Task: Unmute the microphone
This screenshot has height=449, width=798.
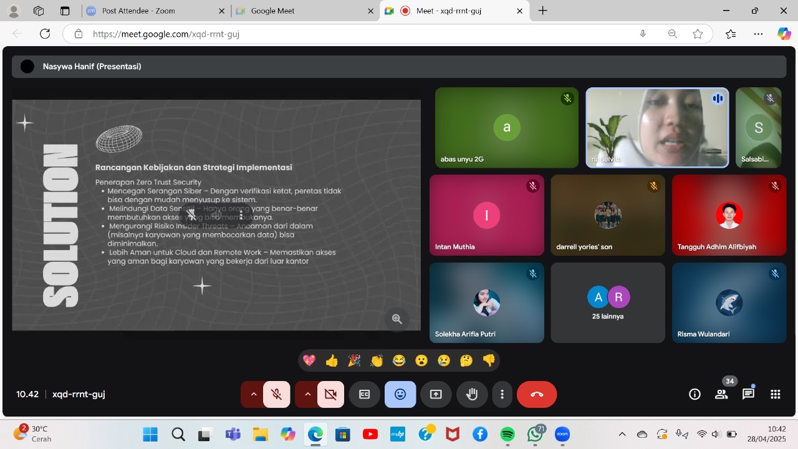Action: point(276,394)
